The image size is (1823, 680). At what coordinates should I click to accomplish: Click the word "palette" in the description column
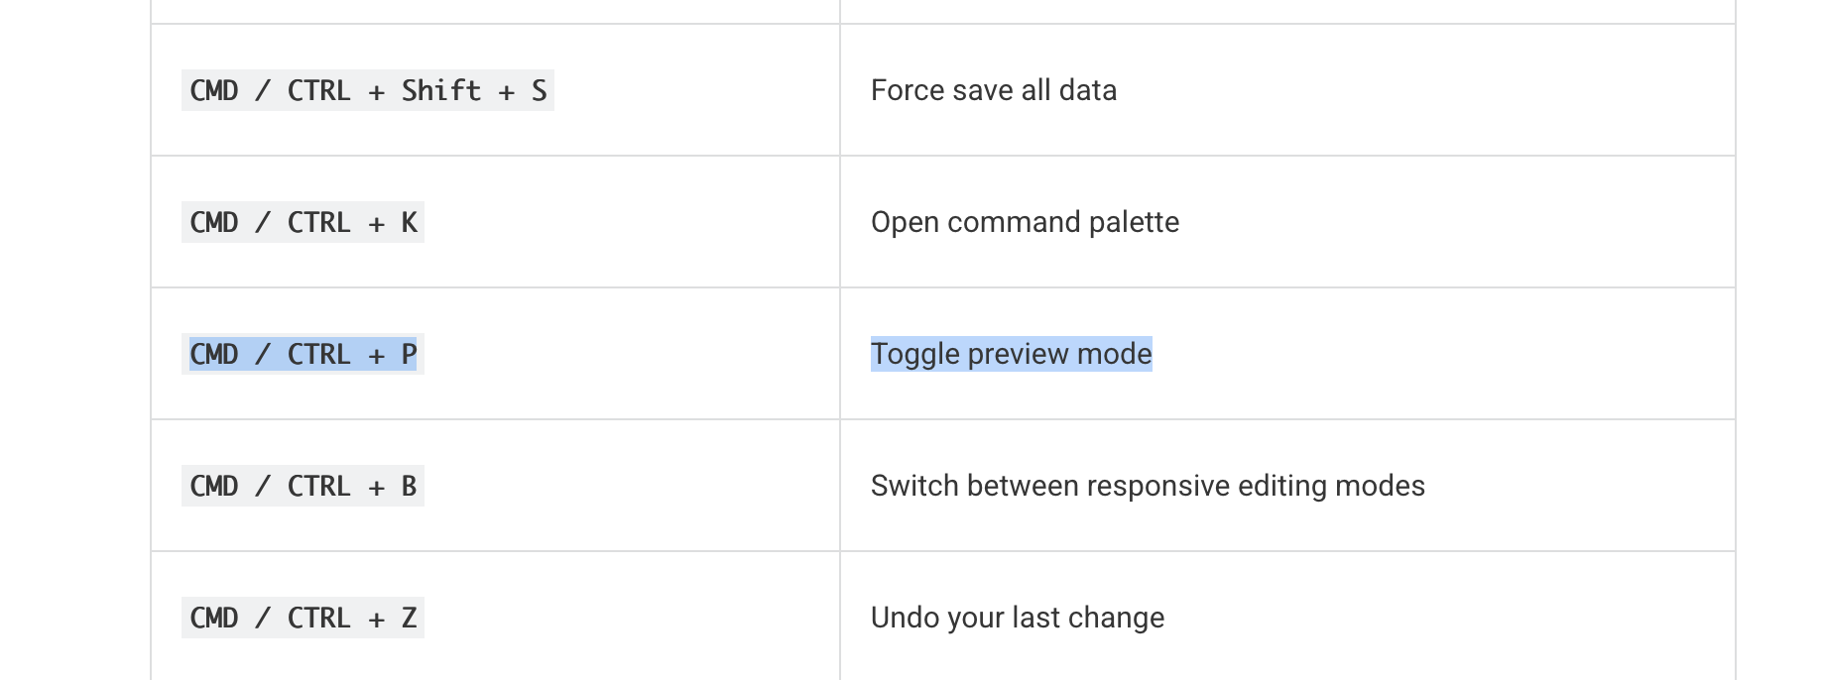pos(1134,223)
